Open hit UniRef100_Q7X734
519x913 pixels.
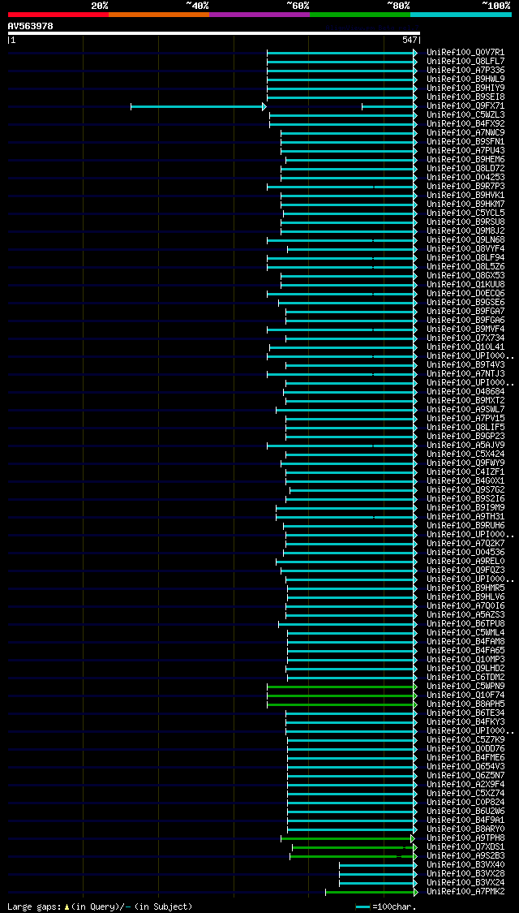click(x=465, y=338)
